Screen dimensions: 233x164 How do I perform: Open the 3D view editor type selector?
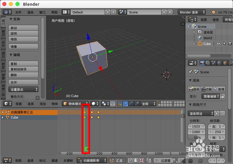click(7, 104)
